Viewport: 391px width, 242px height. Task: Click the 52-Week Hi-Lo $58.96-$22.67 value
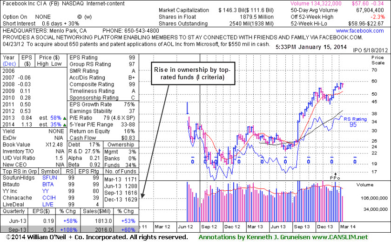[x=366, y=24]
